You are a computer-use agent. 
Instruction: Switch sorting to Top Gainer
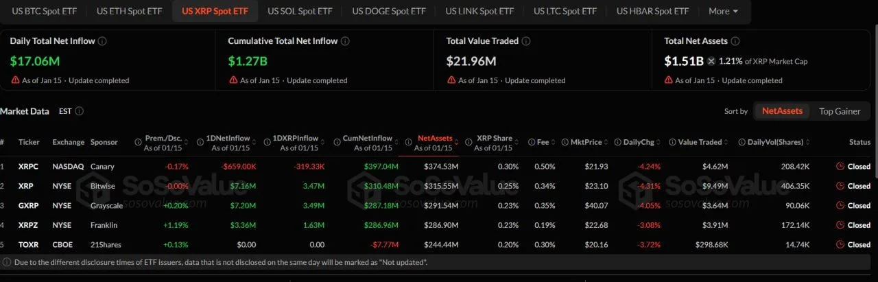[840, 111]
